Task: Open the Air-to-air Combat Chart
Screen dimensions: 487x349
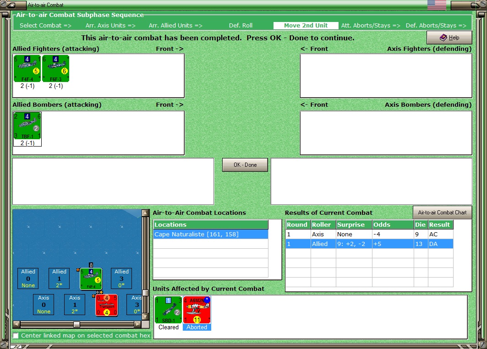Action: point(442,213)
